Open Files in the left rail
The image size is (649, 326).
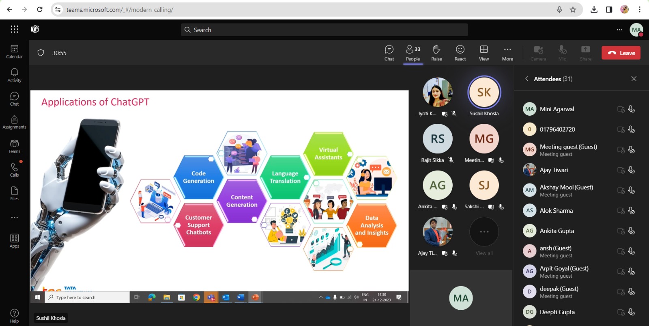point(14,193)
